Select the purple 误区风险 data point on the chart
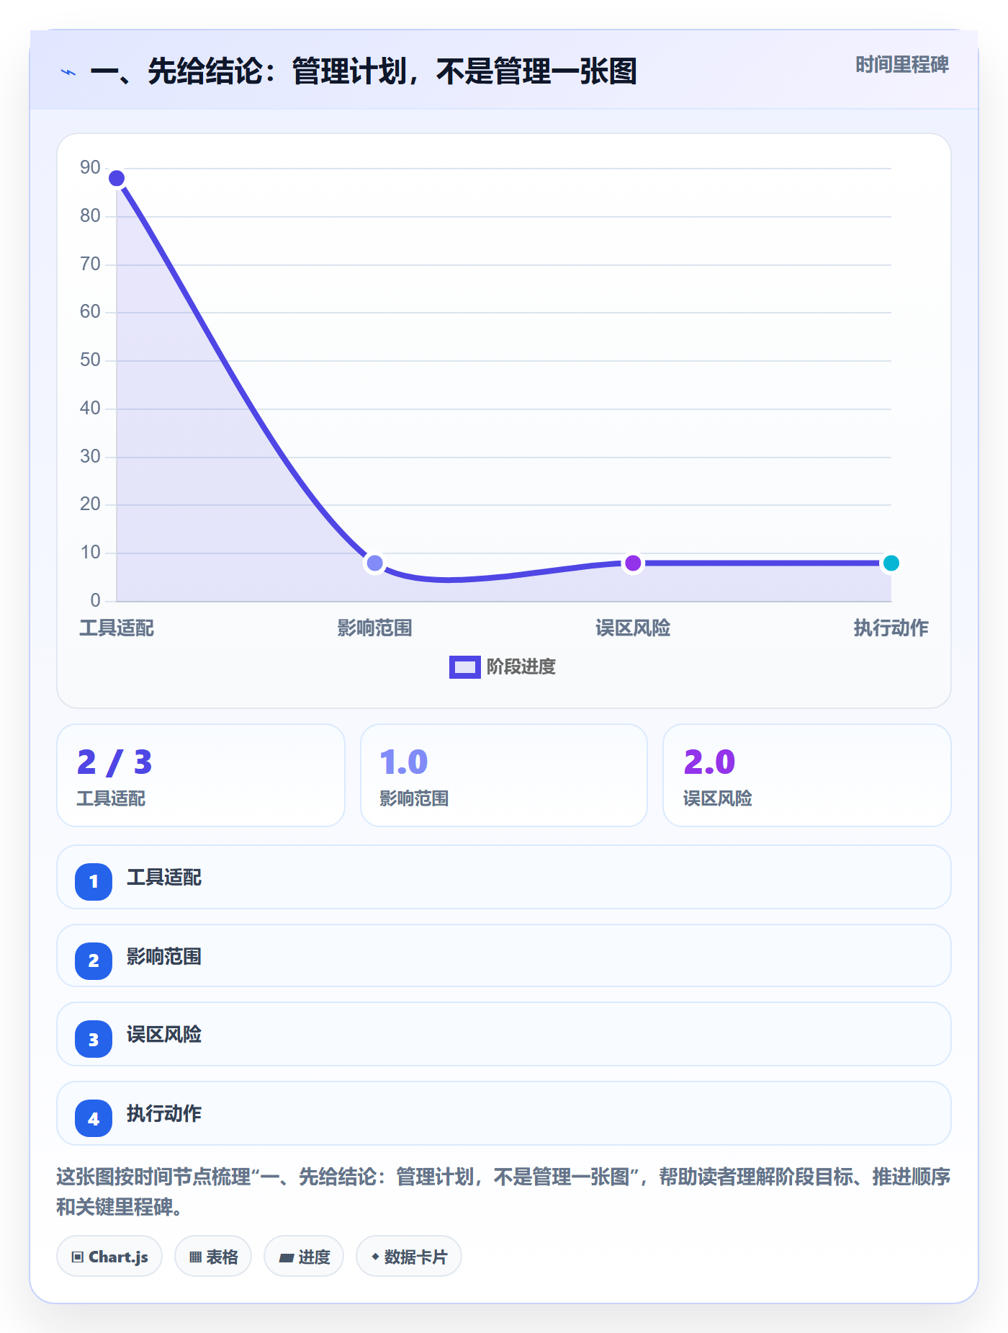 [633, 563]
